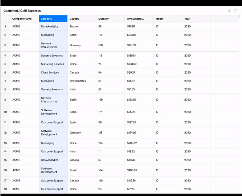This screenshot has height=196, width=242.
Task: Click row number 1
Action: (5, 26)
